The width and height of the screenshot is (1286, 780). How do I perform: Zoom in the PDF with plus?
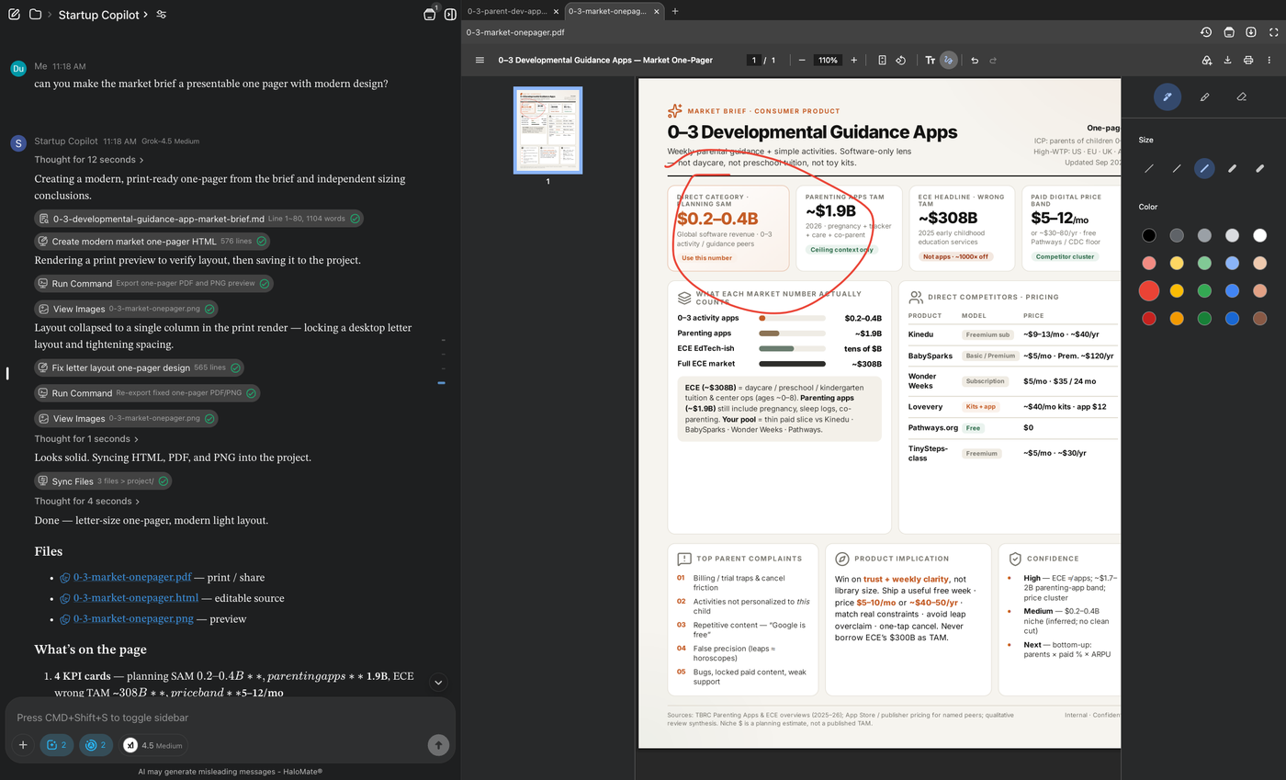[853, 60]
